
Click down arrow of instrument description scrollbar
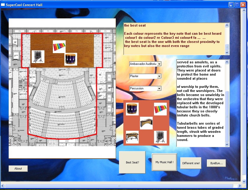click(227, 145)
